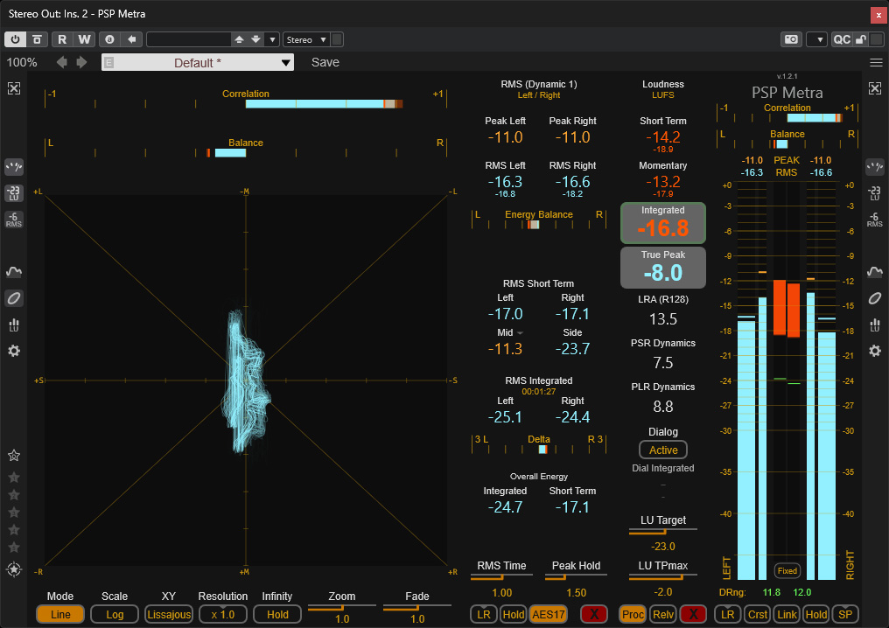889x628 pixels.
Task: Click the next preset arrow icon
Action: pos(82,62)
